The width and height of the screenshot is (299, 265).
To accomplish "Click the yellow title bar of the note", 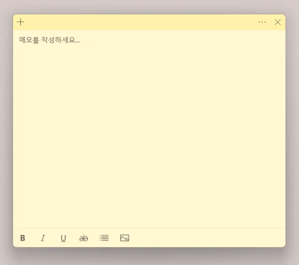I will click(x=141, y=22).
